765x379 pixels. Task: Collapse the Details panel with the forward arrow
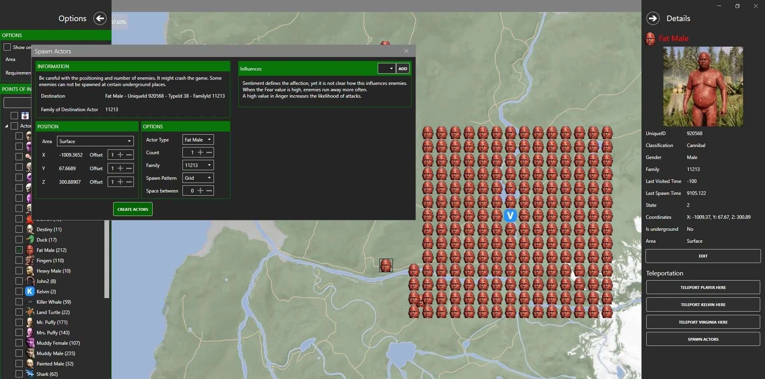click(653, 18)
